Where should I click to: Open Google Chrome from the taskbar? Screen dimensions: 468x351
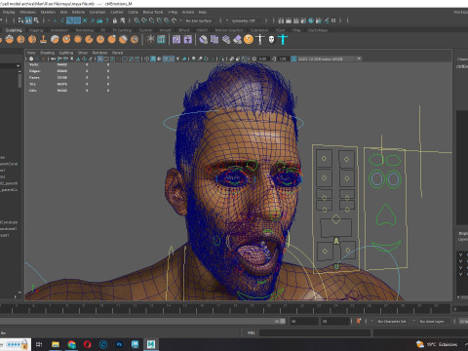point(71,344)
